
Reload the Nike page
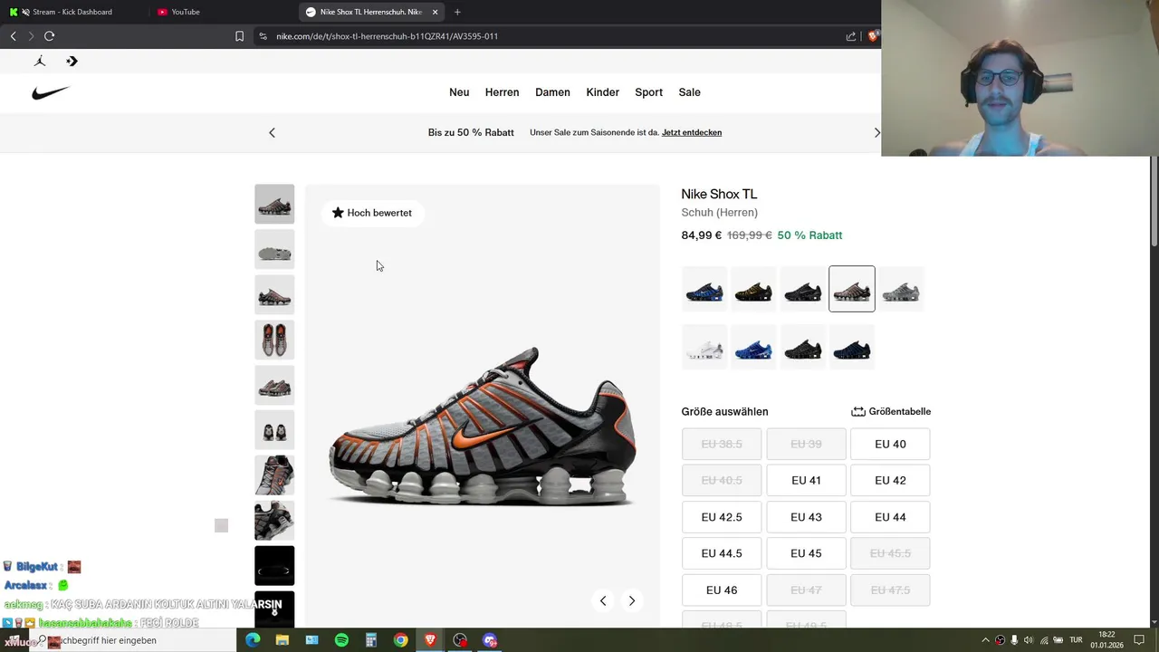click(49, 36)
